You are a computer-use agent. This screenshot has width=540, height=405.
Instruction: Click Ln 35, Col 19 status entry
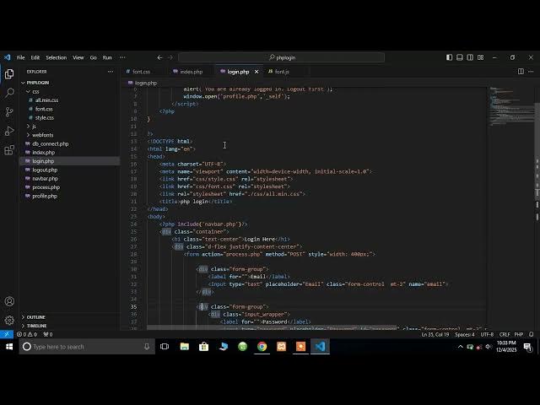(x=435, y=334)
